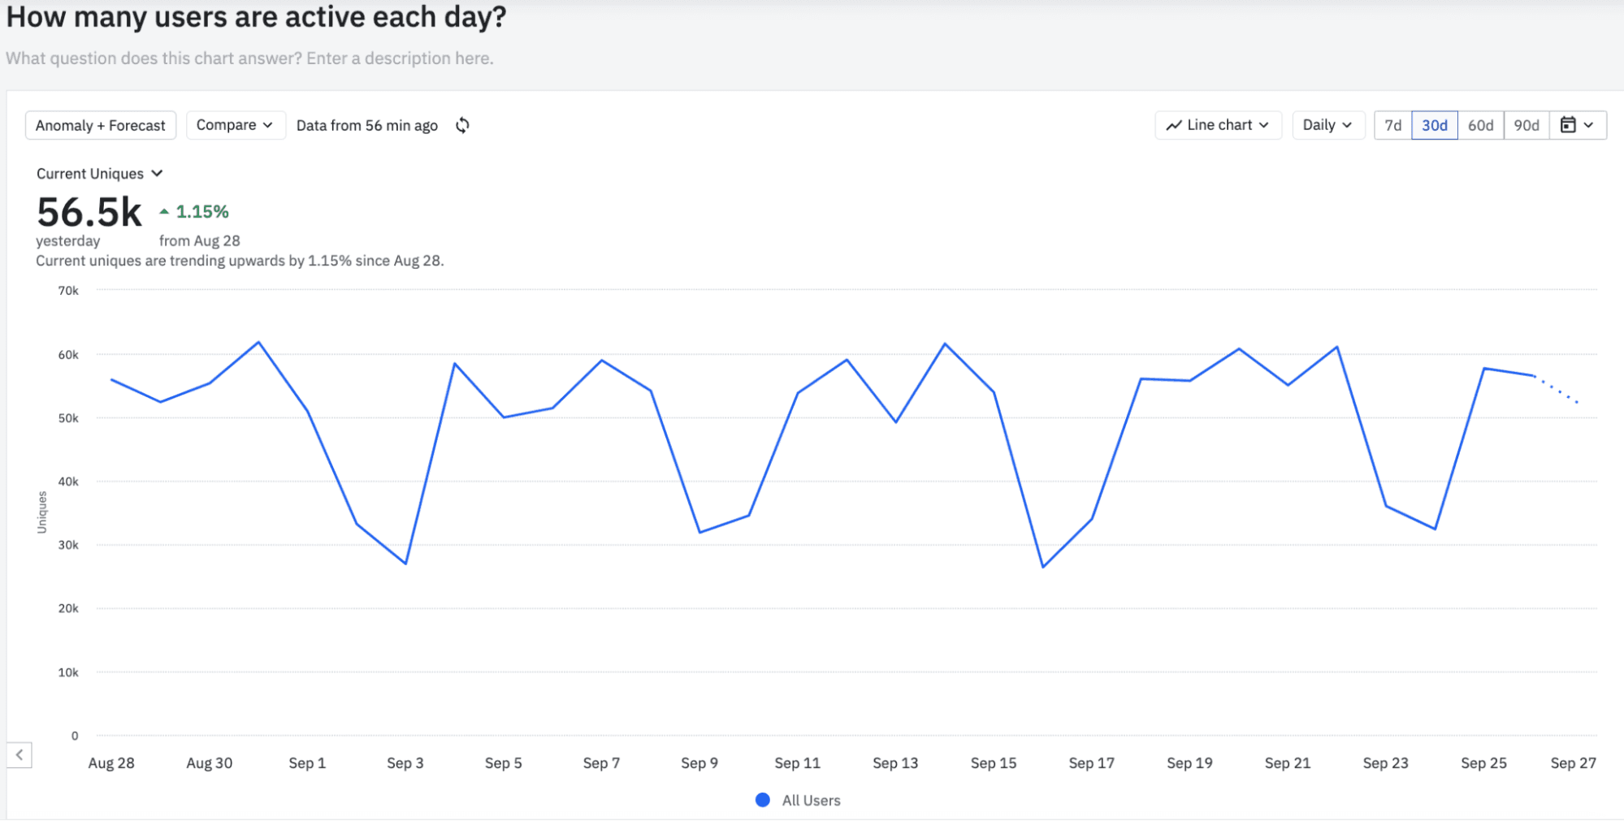Expand the Current Uniques metric dropdown
Screen dimensions: 1624x821
(97, 173)
